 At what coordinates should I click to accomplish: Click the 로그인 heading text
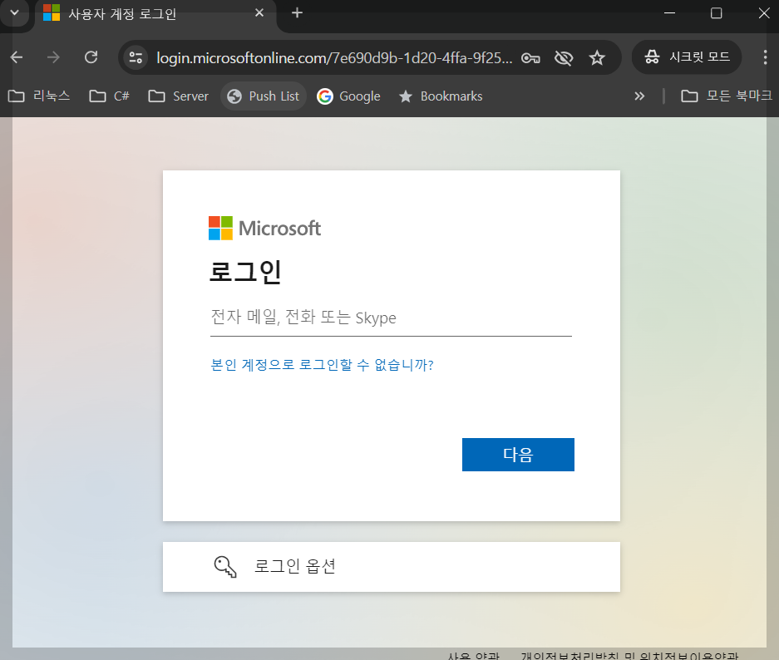point(245,272)
